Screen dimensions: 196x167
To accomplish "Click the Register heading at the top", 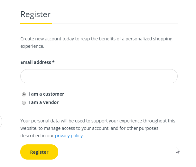I will coord(35,15).
